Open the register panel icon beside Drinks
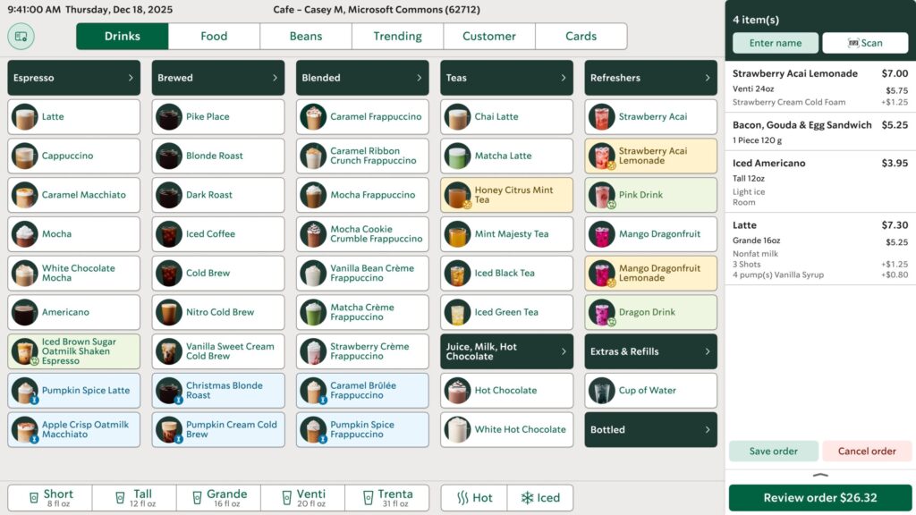Screen dimensions: 916x515 pyautogui.click(x=21, y=36)
